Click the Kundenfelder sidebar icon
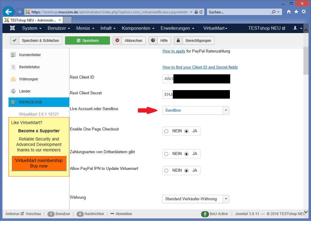The height and width of the screenshot is (233, 311). point(13,55)
